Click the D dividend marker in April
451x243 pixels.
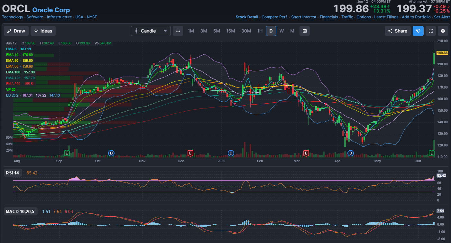(351, 153)
